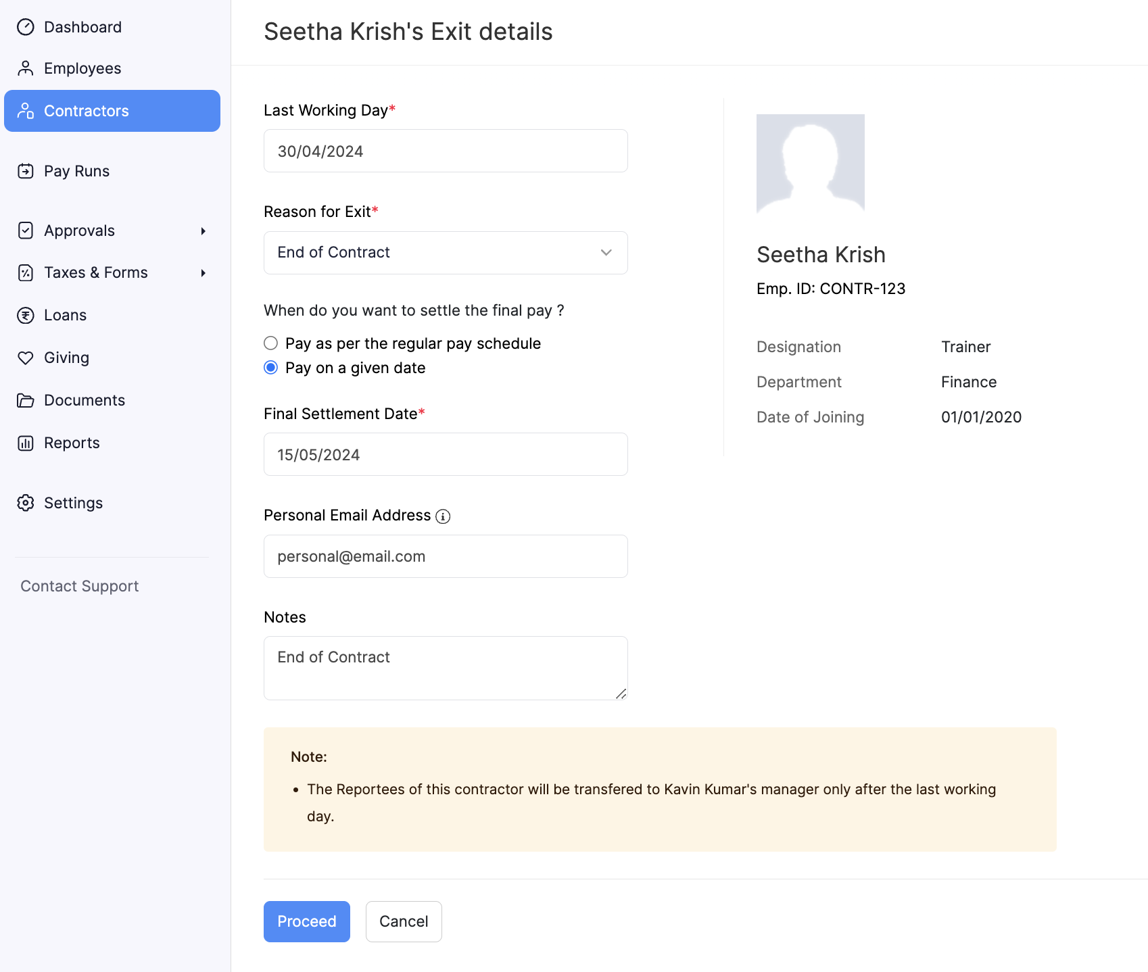Open the Reason for Exit dropdown

tap(445, 252)
